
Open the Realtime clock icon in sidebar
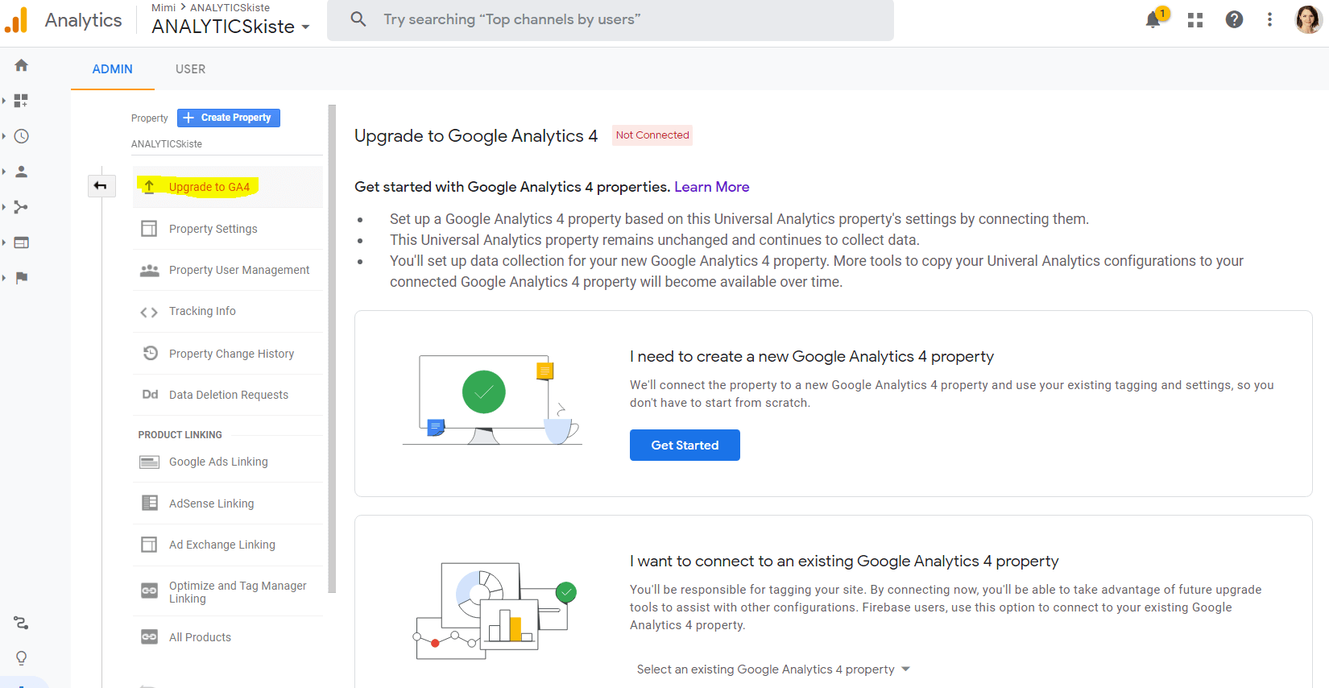tap(22, 136)
